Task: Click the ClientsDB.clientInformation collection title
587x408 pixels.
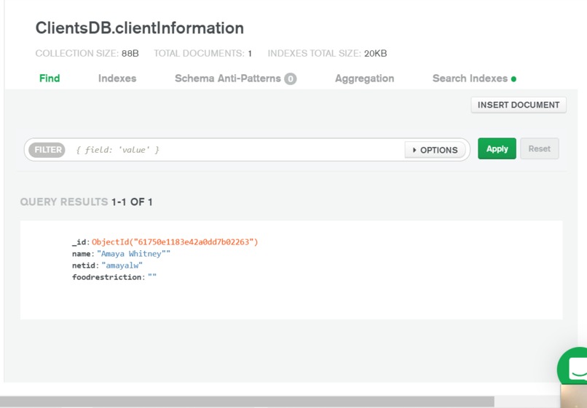Action: click(x=140, y=28)
